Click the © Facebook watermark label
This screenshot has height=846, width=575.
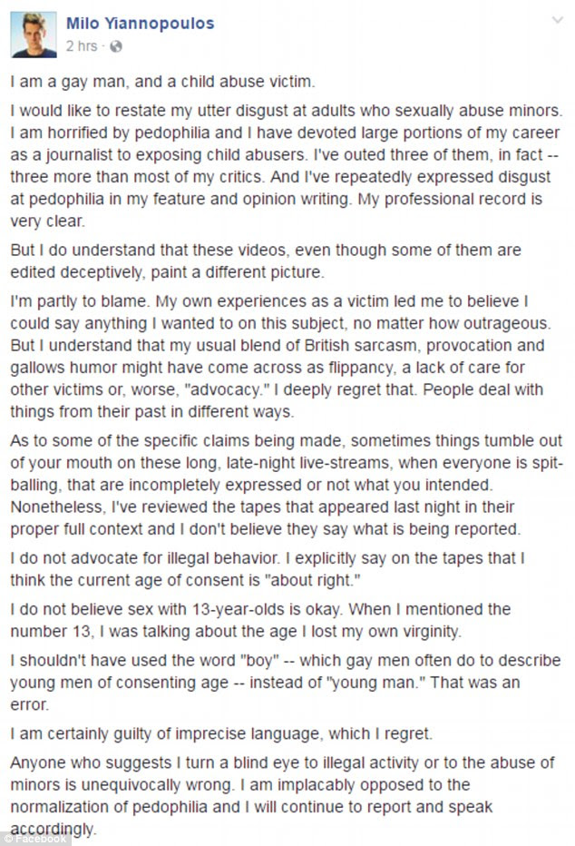point(34,839)
